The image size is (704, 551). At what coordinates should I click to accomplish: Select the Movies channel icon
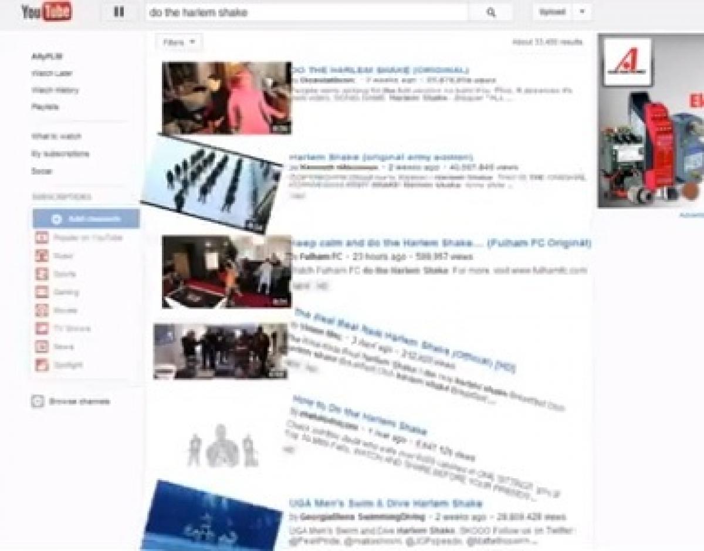point(42,310)
